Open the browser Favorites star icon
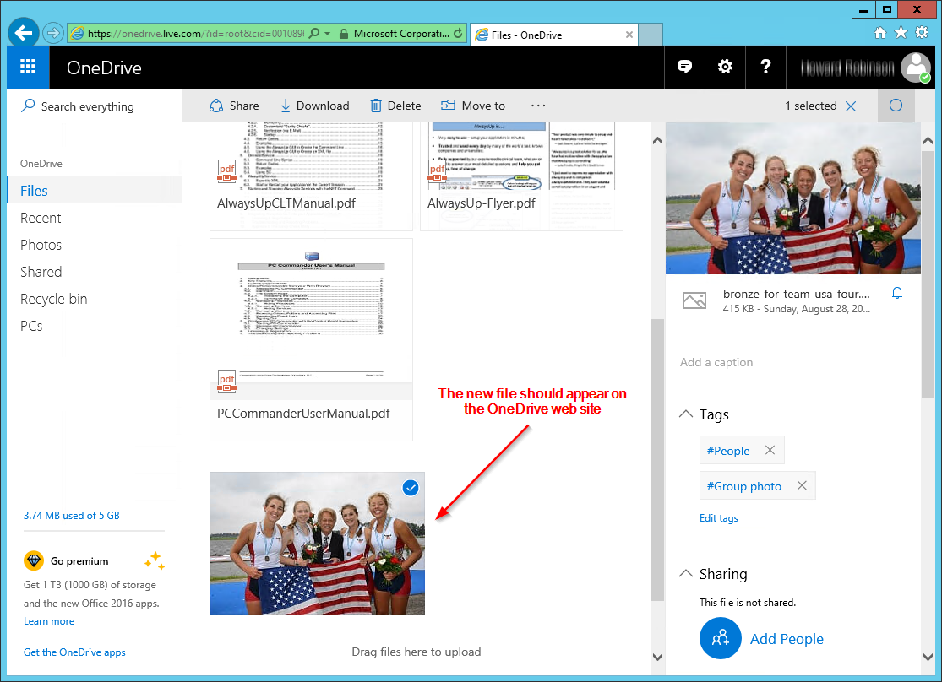The image size is (942, 682). pos(901,33)
